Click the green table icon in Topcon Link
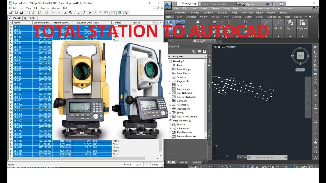This screenshot has width=326, height=183. pyautogui.click(x=120, y=12)
